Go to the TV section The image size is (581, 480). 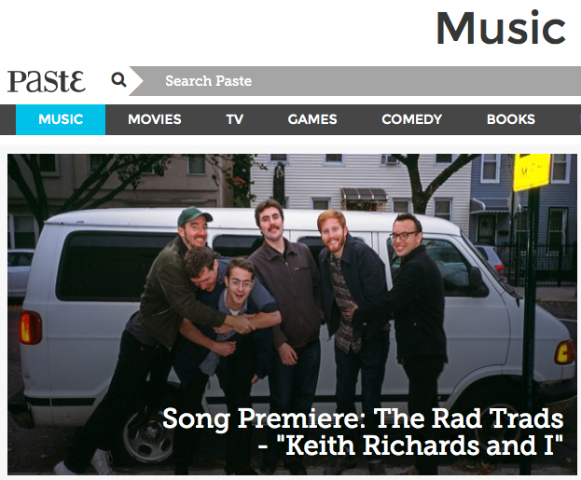[x=235, y=119]
